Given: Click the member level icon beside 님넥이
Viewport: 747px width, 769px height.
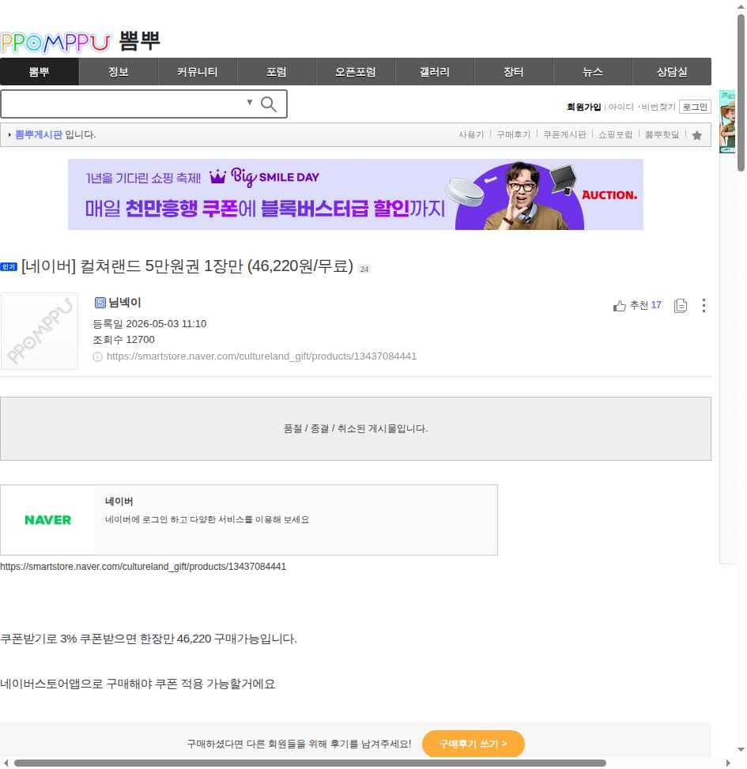Looking at the screenshot, I should coord(100,303).
